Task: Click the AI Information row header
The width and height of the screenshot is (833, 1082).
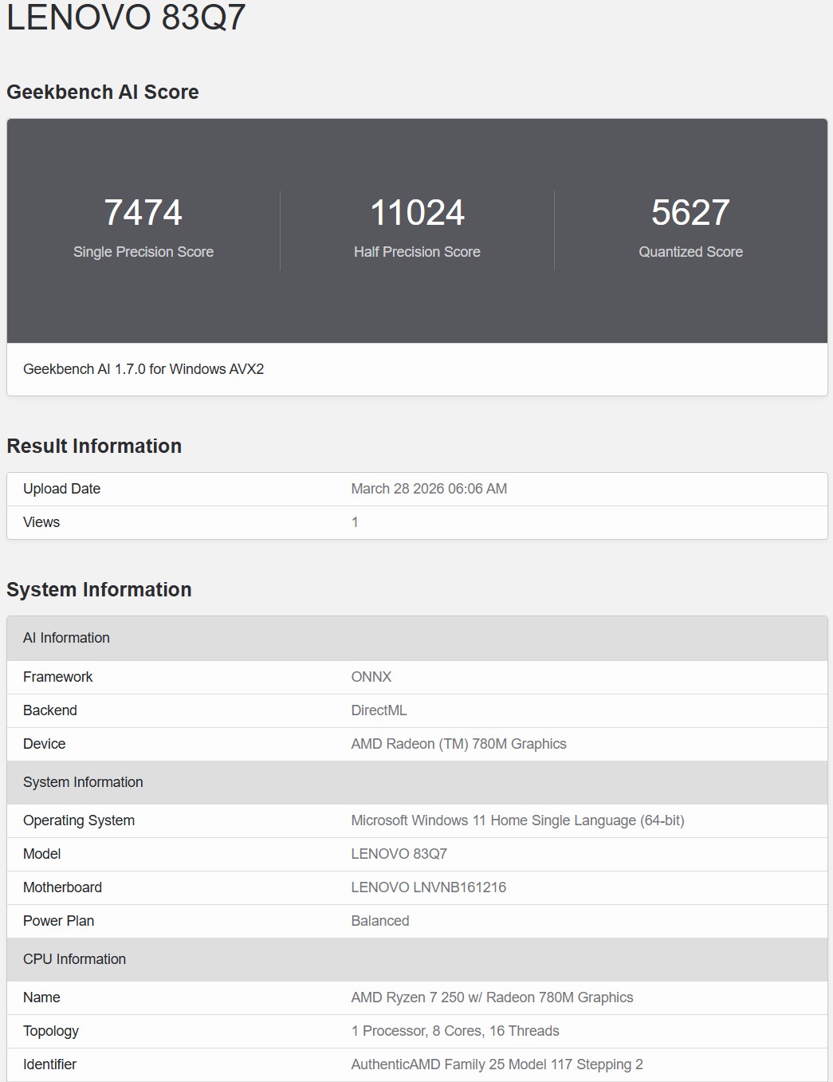Action: (x=67, y=638)
